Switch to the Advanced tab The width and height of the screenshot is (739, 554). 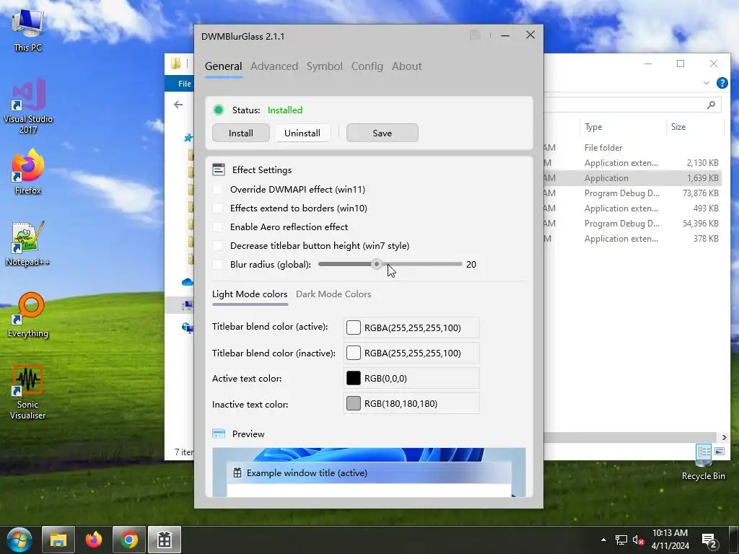[274, 66]
